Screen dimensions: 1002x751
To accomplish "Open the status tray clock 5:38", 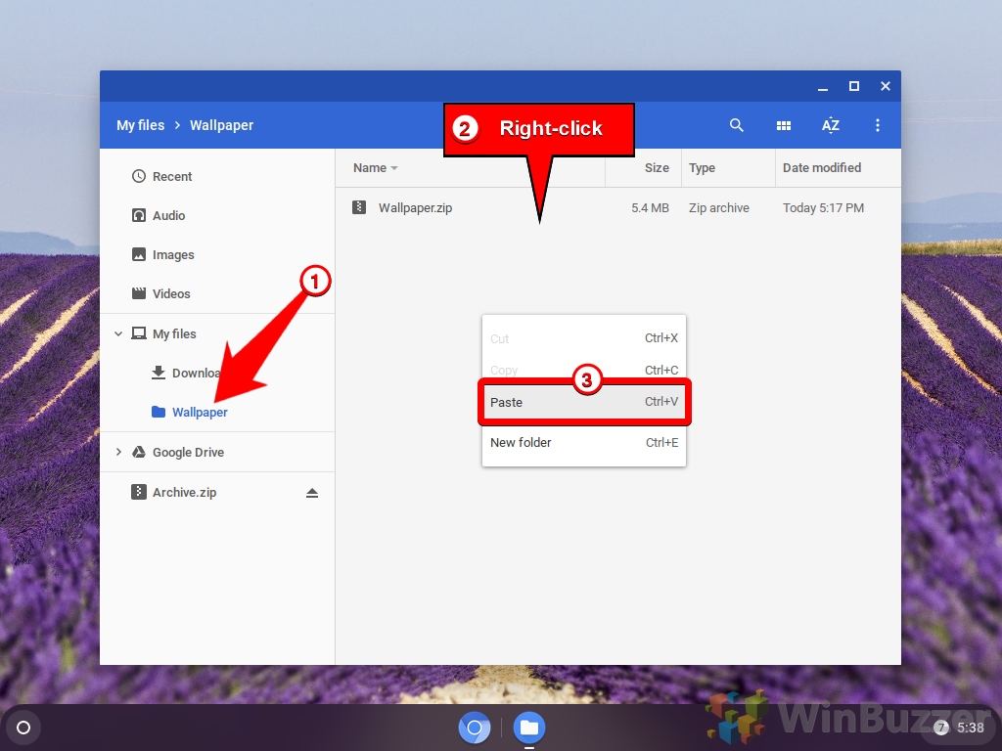I will (970, 728).
